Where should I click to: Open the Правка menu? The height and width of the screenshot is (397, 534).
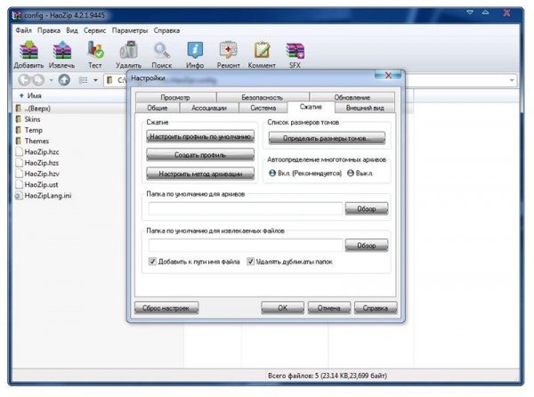(x=49, y=30)
